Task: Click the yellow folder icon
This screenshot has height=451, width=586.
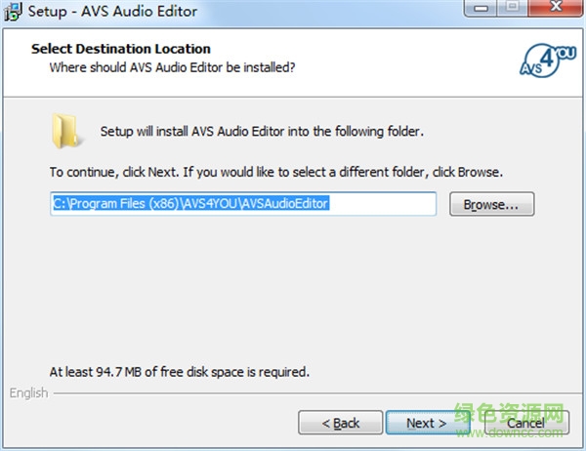Action: (66, 132)
